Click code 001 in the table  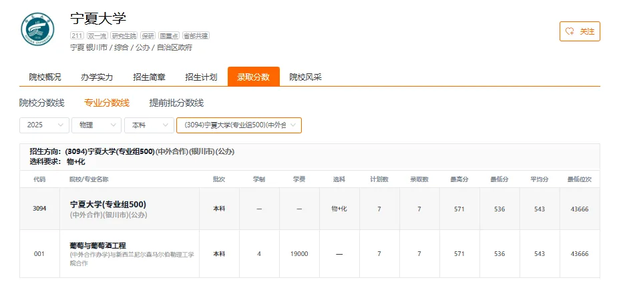pyautogui.click(x=39, y=254)
